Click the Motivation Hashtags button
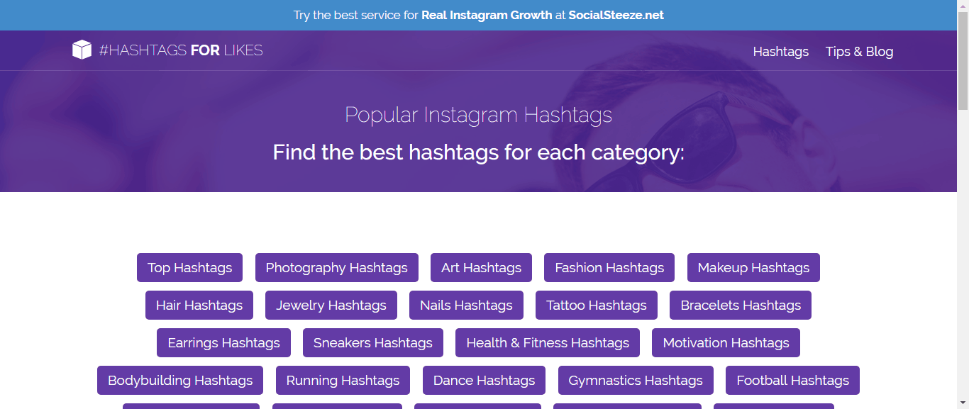The width and height of the screenshot is (969, 409). (726, 342)
